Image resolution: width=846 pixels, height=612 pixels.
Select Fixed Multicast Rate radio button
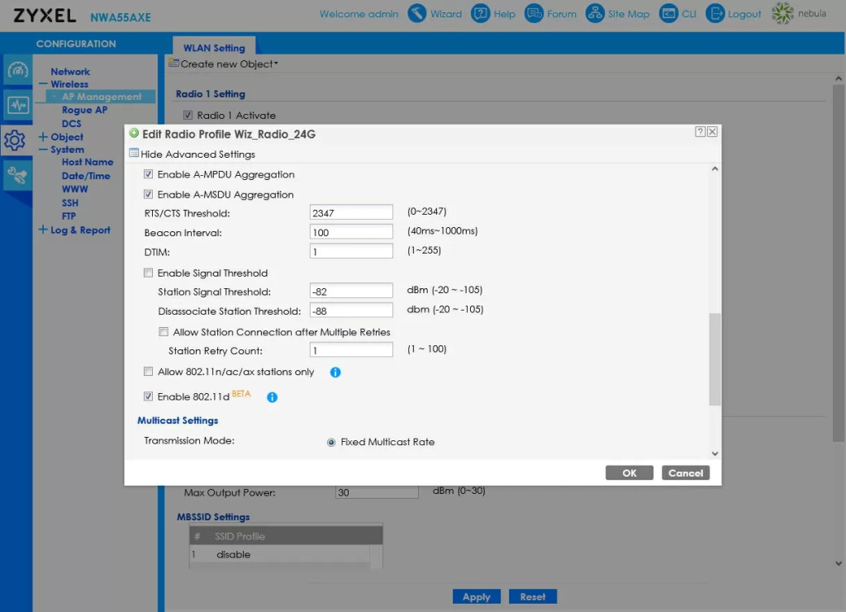[x=331, y=443]
